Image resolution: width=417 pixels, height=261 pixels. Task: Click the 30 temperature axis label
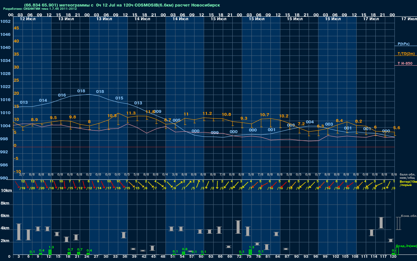pos(16,67)
